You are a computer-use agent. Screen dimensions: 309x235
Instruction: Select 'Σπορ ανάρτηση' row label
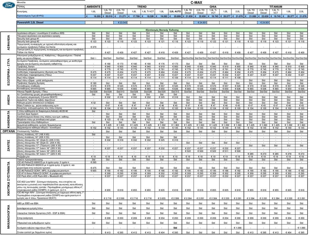25,218
